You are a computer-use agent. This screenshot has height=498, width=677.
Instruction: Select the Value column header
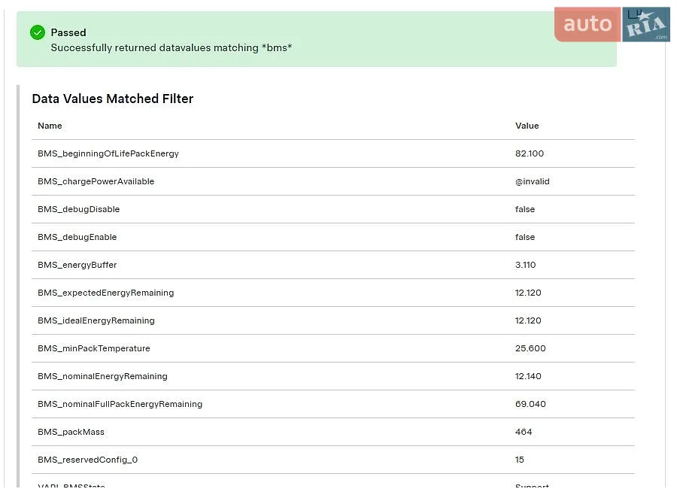(527, 126)
